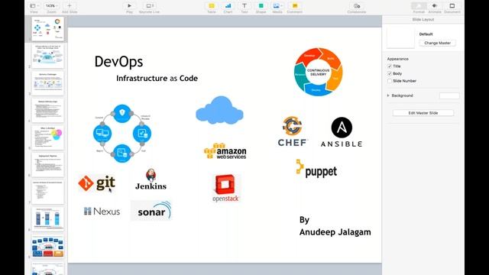Image resolution: width=489 pixels, height=275 pixels.
Task: Add a text box using the Text icon
Action: (244, 6)
